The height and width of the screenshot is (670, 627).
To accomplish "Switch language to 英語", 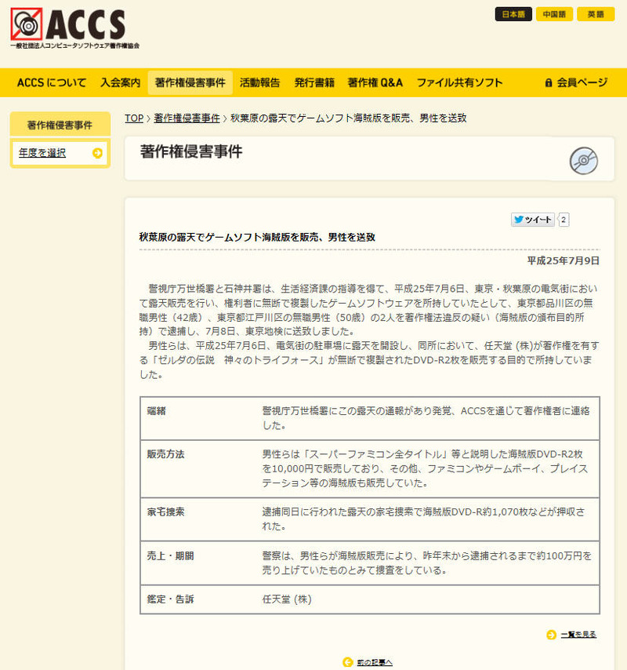I will pyautogui.click(x=596, y=14).
